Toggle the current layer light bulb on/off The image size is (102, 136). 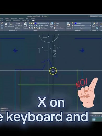click(30, 23)
